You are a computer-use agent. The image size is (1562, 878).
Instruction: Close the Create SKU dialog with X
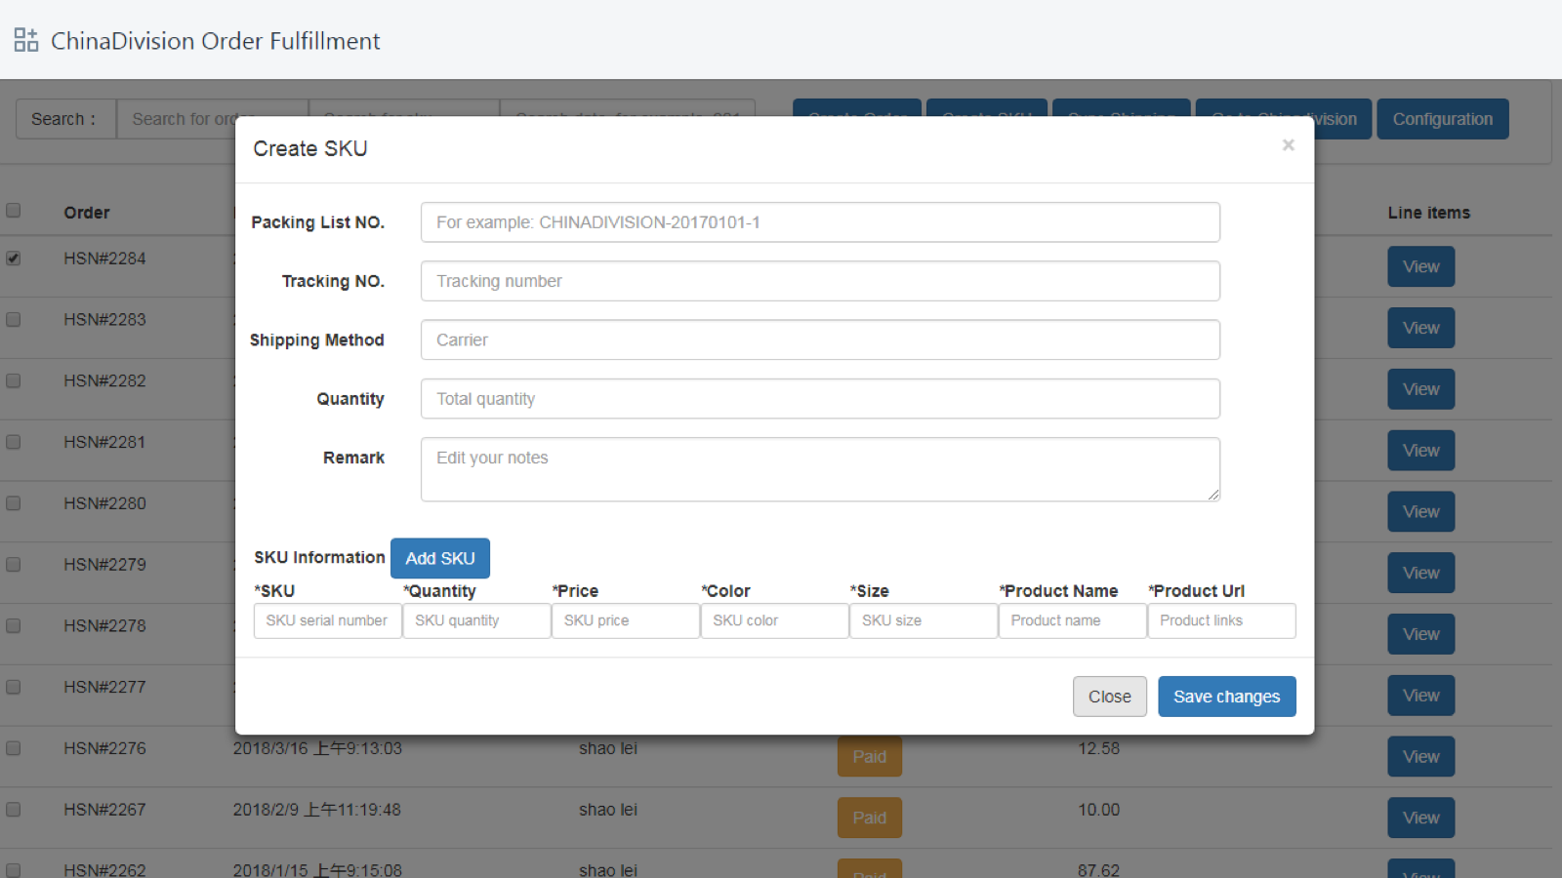(x=1288, y=145)
